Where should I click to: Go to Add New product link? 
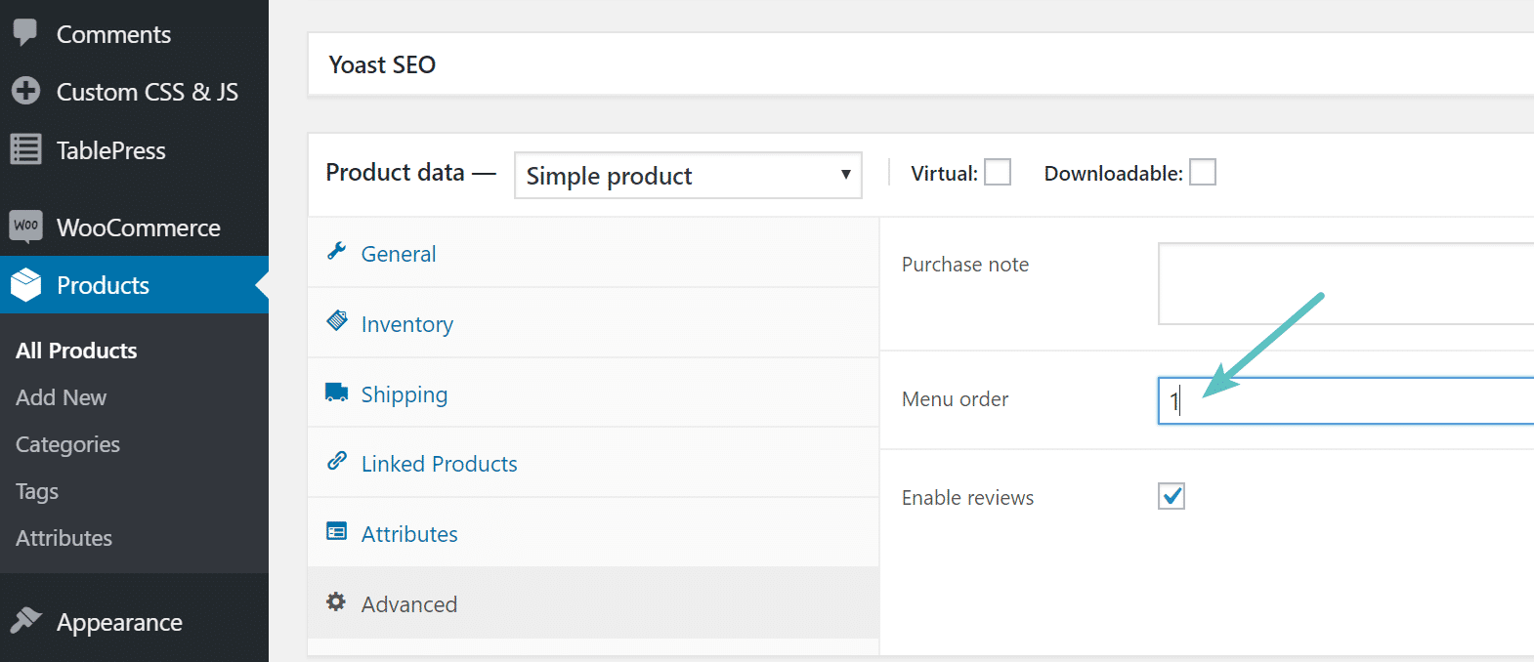(61, 397)
